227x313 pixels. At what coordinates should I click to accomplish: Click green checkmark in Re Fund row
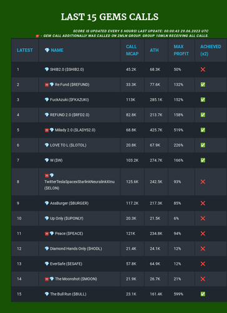pyautogui.click(x=203, y=85)
